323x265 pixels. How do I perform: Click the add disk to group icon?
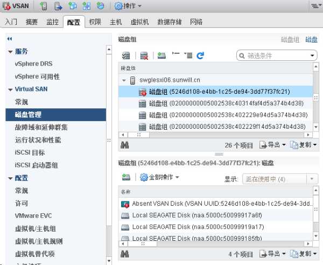(x=161, y=55)
